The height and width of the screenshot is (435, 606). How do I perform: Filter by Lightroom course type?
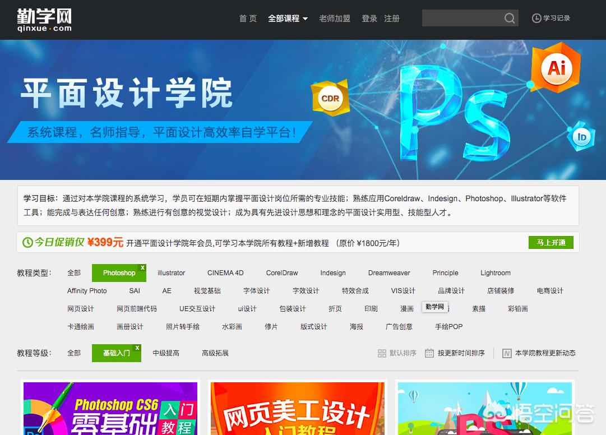[x=496, y=273]
